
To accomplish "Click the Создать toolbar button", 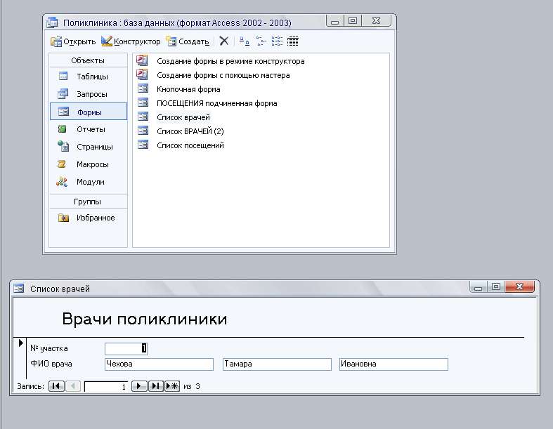I will [x=188, y=41].
